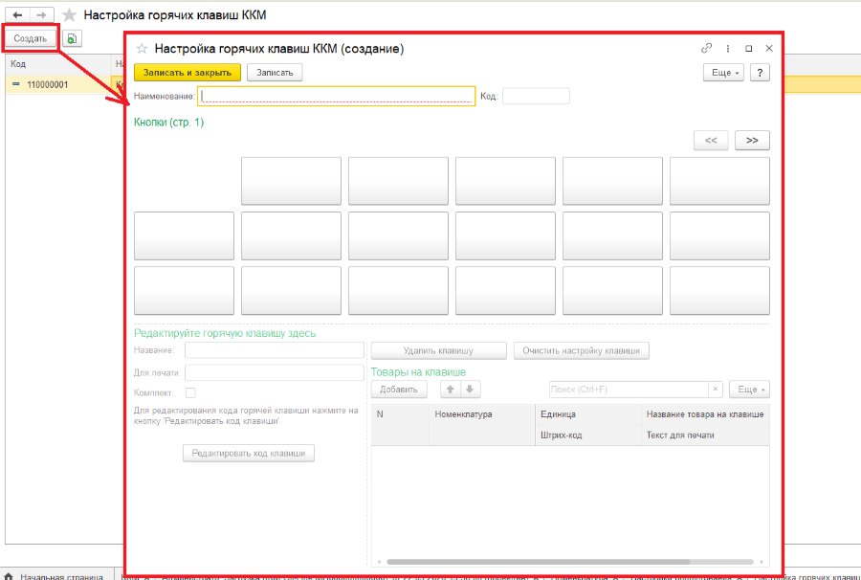
Task: Click Редактировать код клавиши
Action: point(249,453)
